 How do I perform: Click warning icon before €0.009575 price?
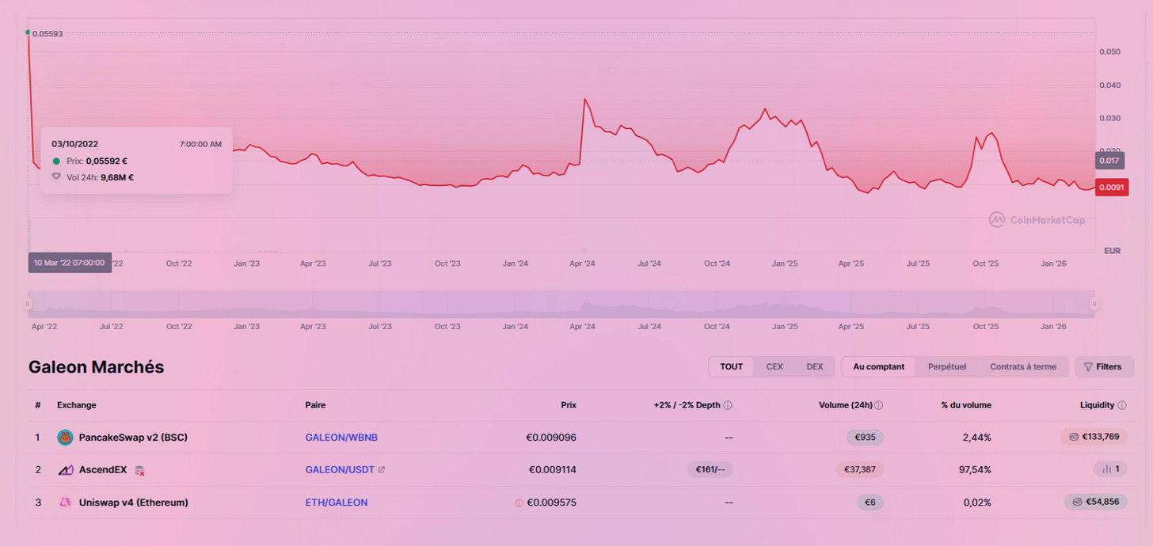tap(519, 502)
